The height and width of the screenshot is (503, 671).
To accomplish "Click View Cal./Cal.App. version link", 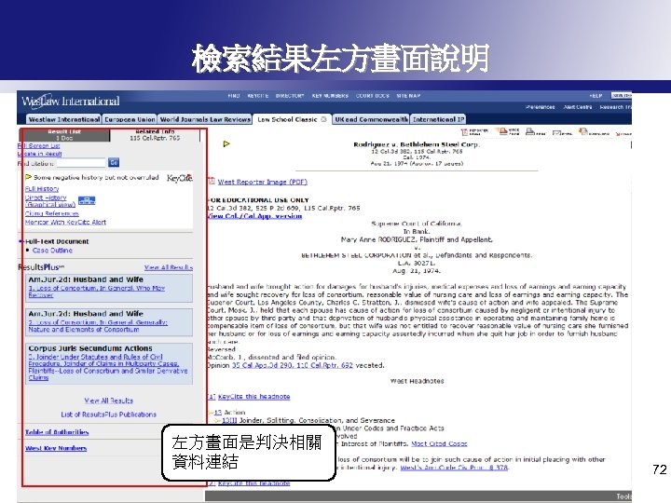I will pos(254,216).
